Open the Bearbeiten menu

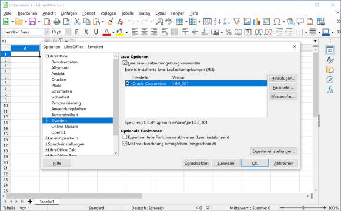coord(28,13)
